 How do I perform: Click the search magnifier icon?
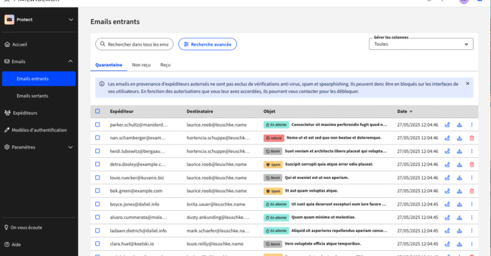102,44
